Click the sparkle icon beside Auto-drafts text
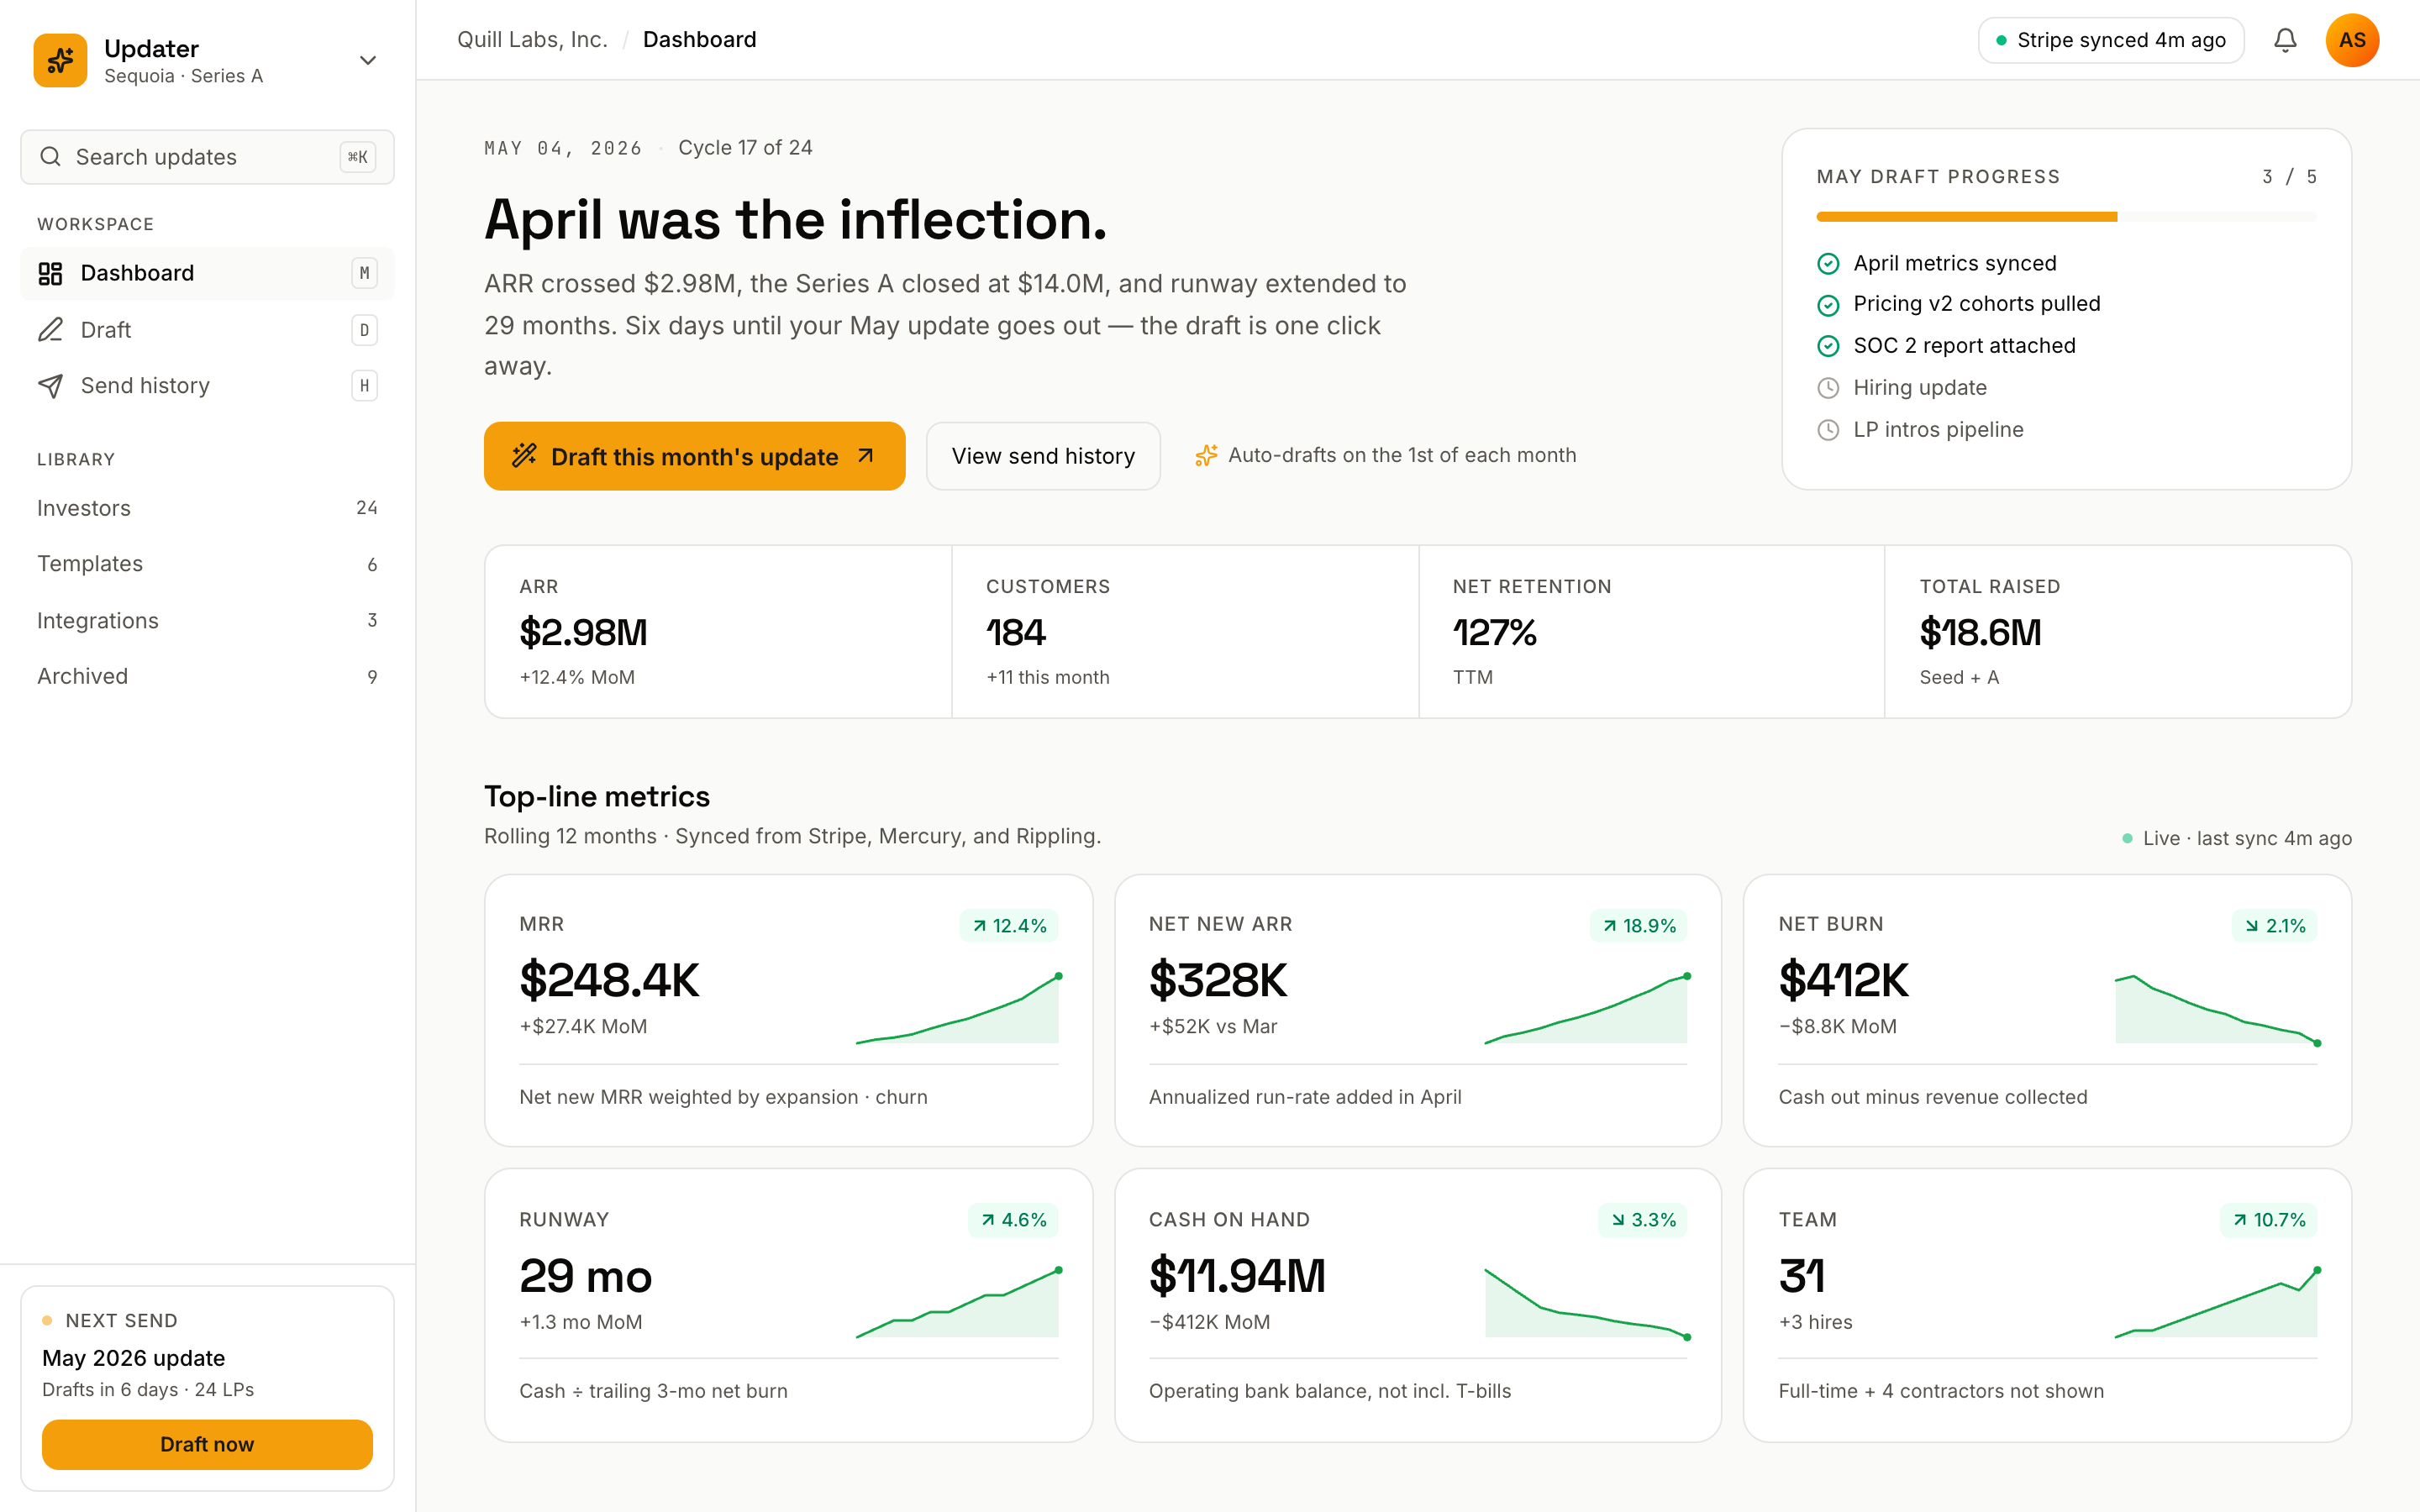This screenshot has width=2420, height=1512. pos(1206,455)
